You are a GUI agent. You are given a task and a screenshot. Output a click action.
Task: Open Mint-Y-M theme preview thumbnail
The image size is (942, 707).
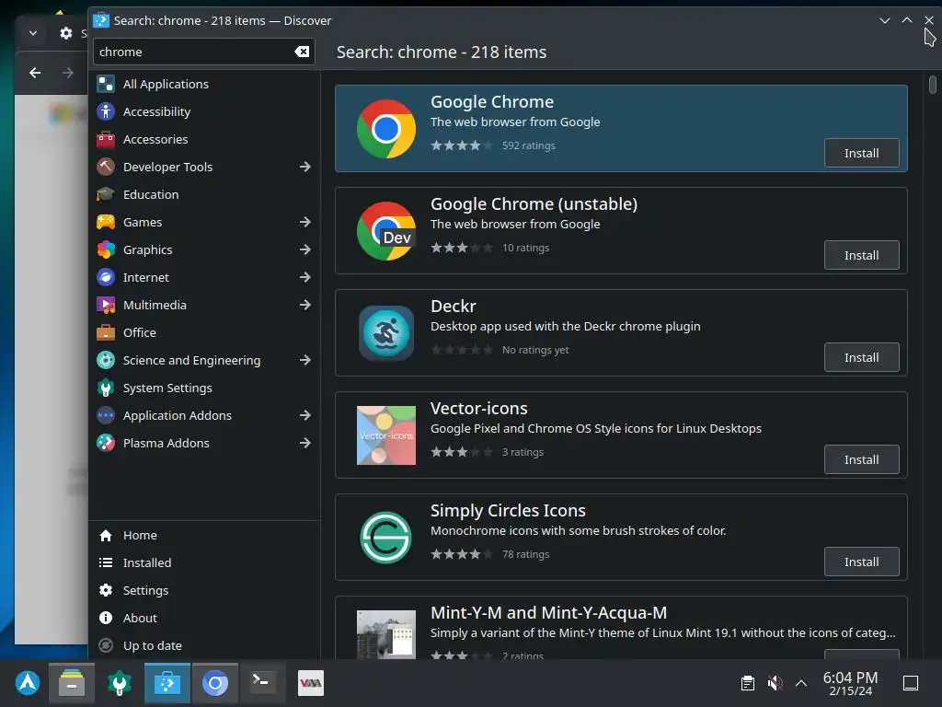point(385,634)
